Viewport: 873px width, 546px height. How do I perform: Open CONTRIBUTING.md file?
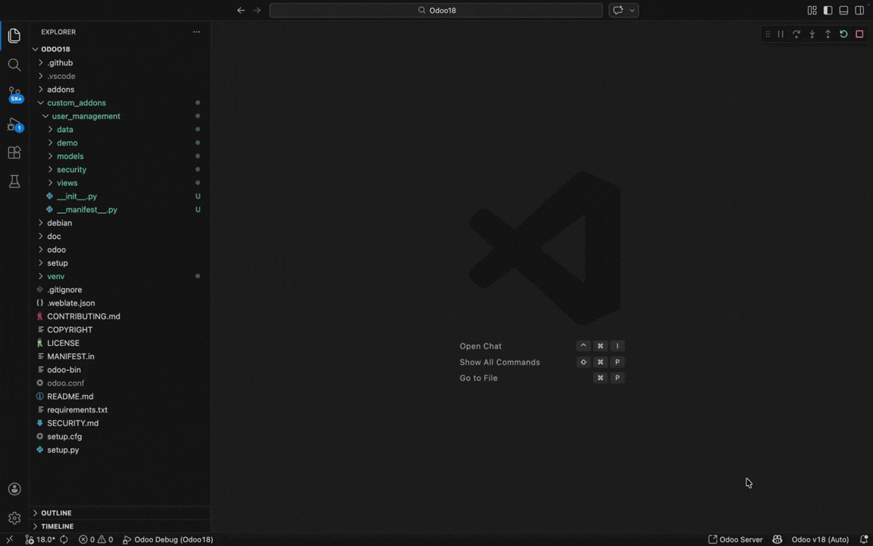coord(120,317)
